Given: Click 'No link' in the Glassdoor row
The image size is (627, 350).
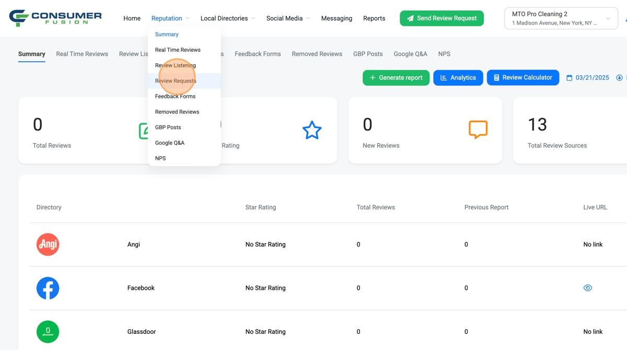Looking at the screenshot, I should click(593, 332).
